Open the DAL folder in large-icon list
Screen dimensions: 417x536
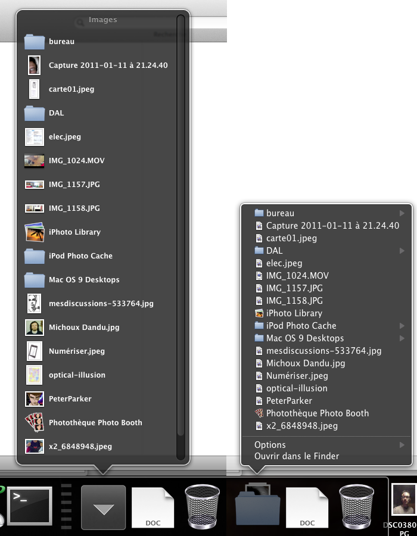point(56,113)
